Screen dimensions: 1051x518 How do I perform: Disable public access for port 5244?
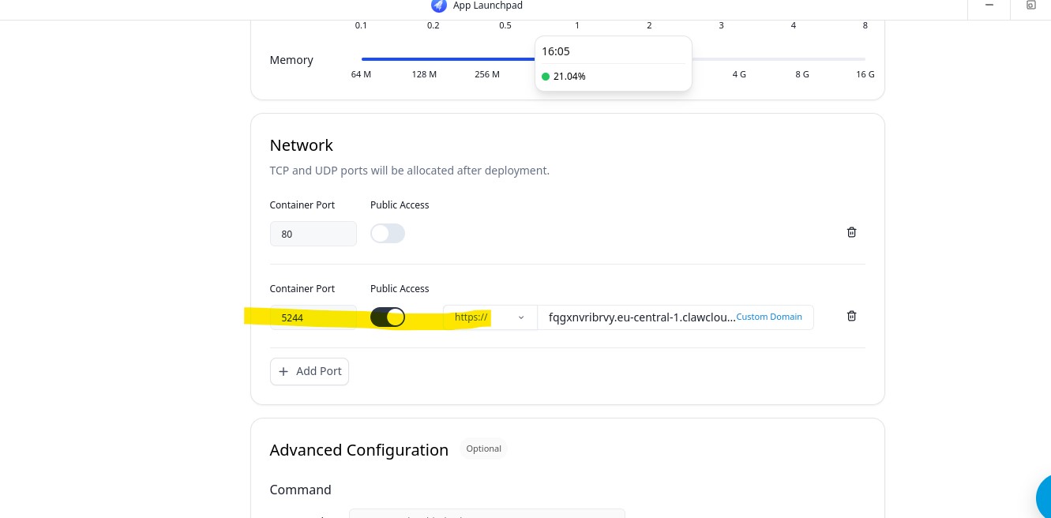pyautogui.click(x=388, y=317)
